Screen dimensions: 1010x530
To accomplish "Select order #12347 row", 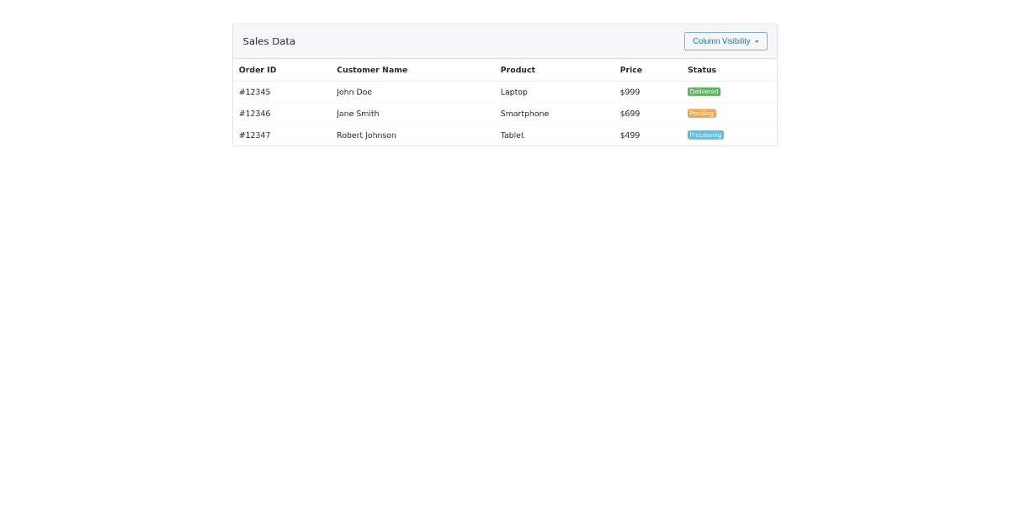I will click(x=254, y=135).
